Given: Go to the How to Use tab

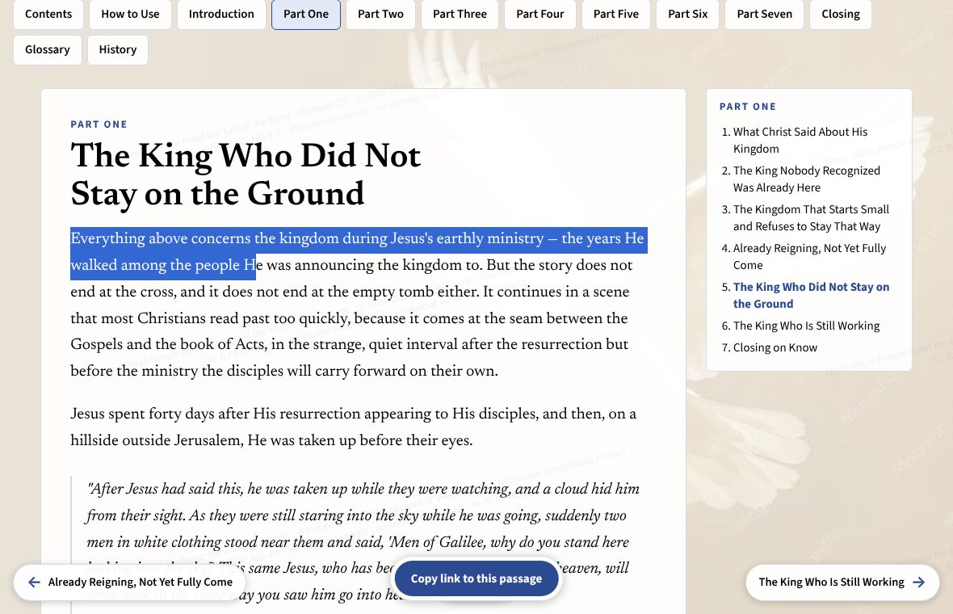Looking at the screenshot, I should (130, 14).
